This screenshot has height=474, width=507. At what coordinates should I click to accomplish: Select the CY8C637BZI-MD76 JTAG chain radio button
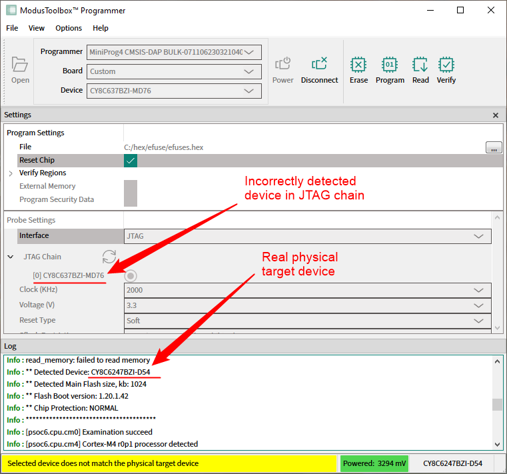click(131, 276)
